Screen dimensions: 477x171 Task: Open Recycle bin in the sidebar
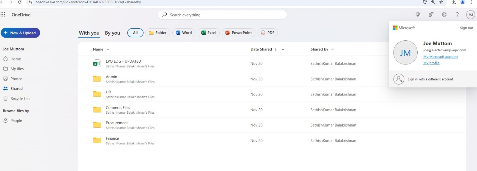pyautogui.click(x=16, y=98)
